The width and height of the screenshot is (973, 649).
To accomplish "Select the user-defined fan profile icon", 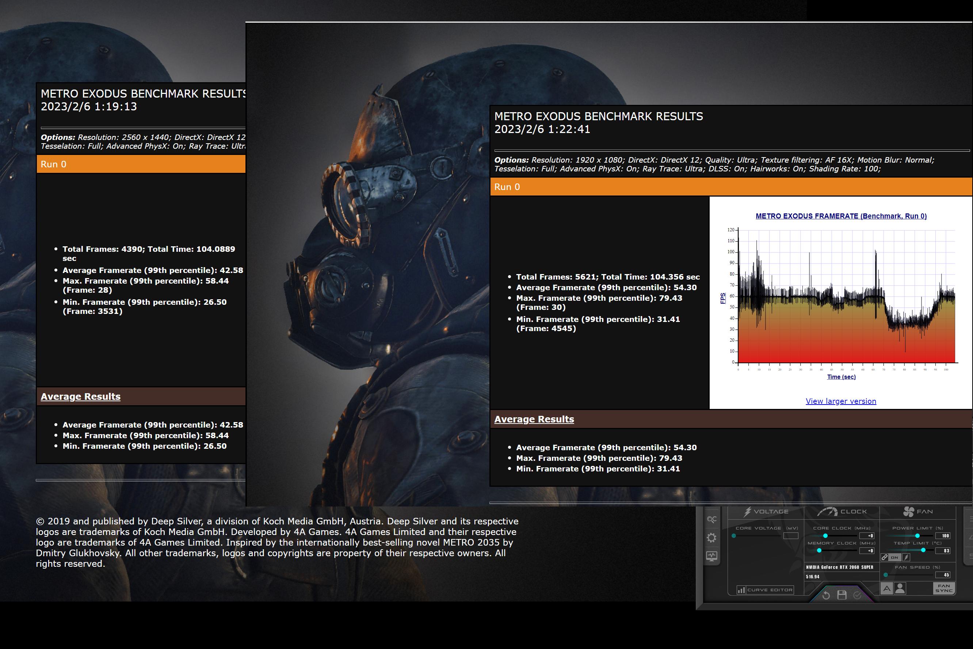I will [900, 588].
